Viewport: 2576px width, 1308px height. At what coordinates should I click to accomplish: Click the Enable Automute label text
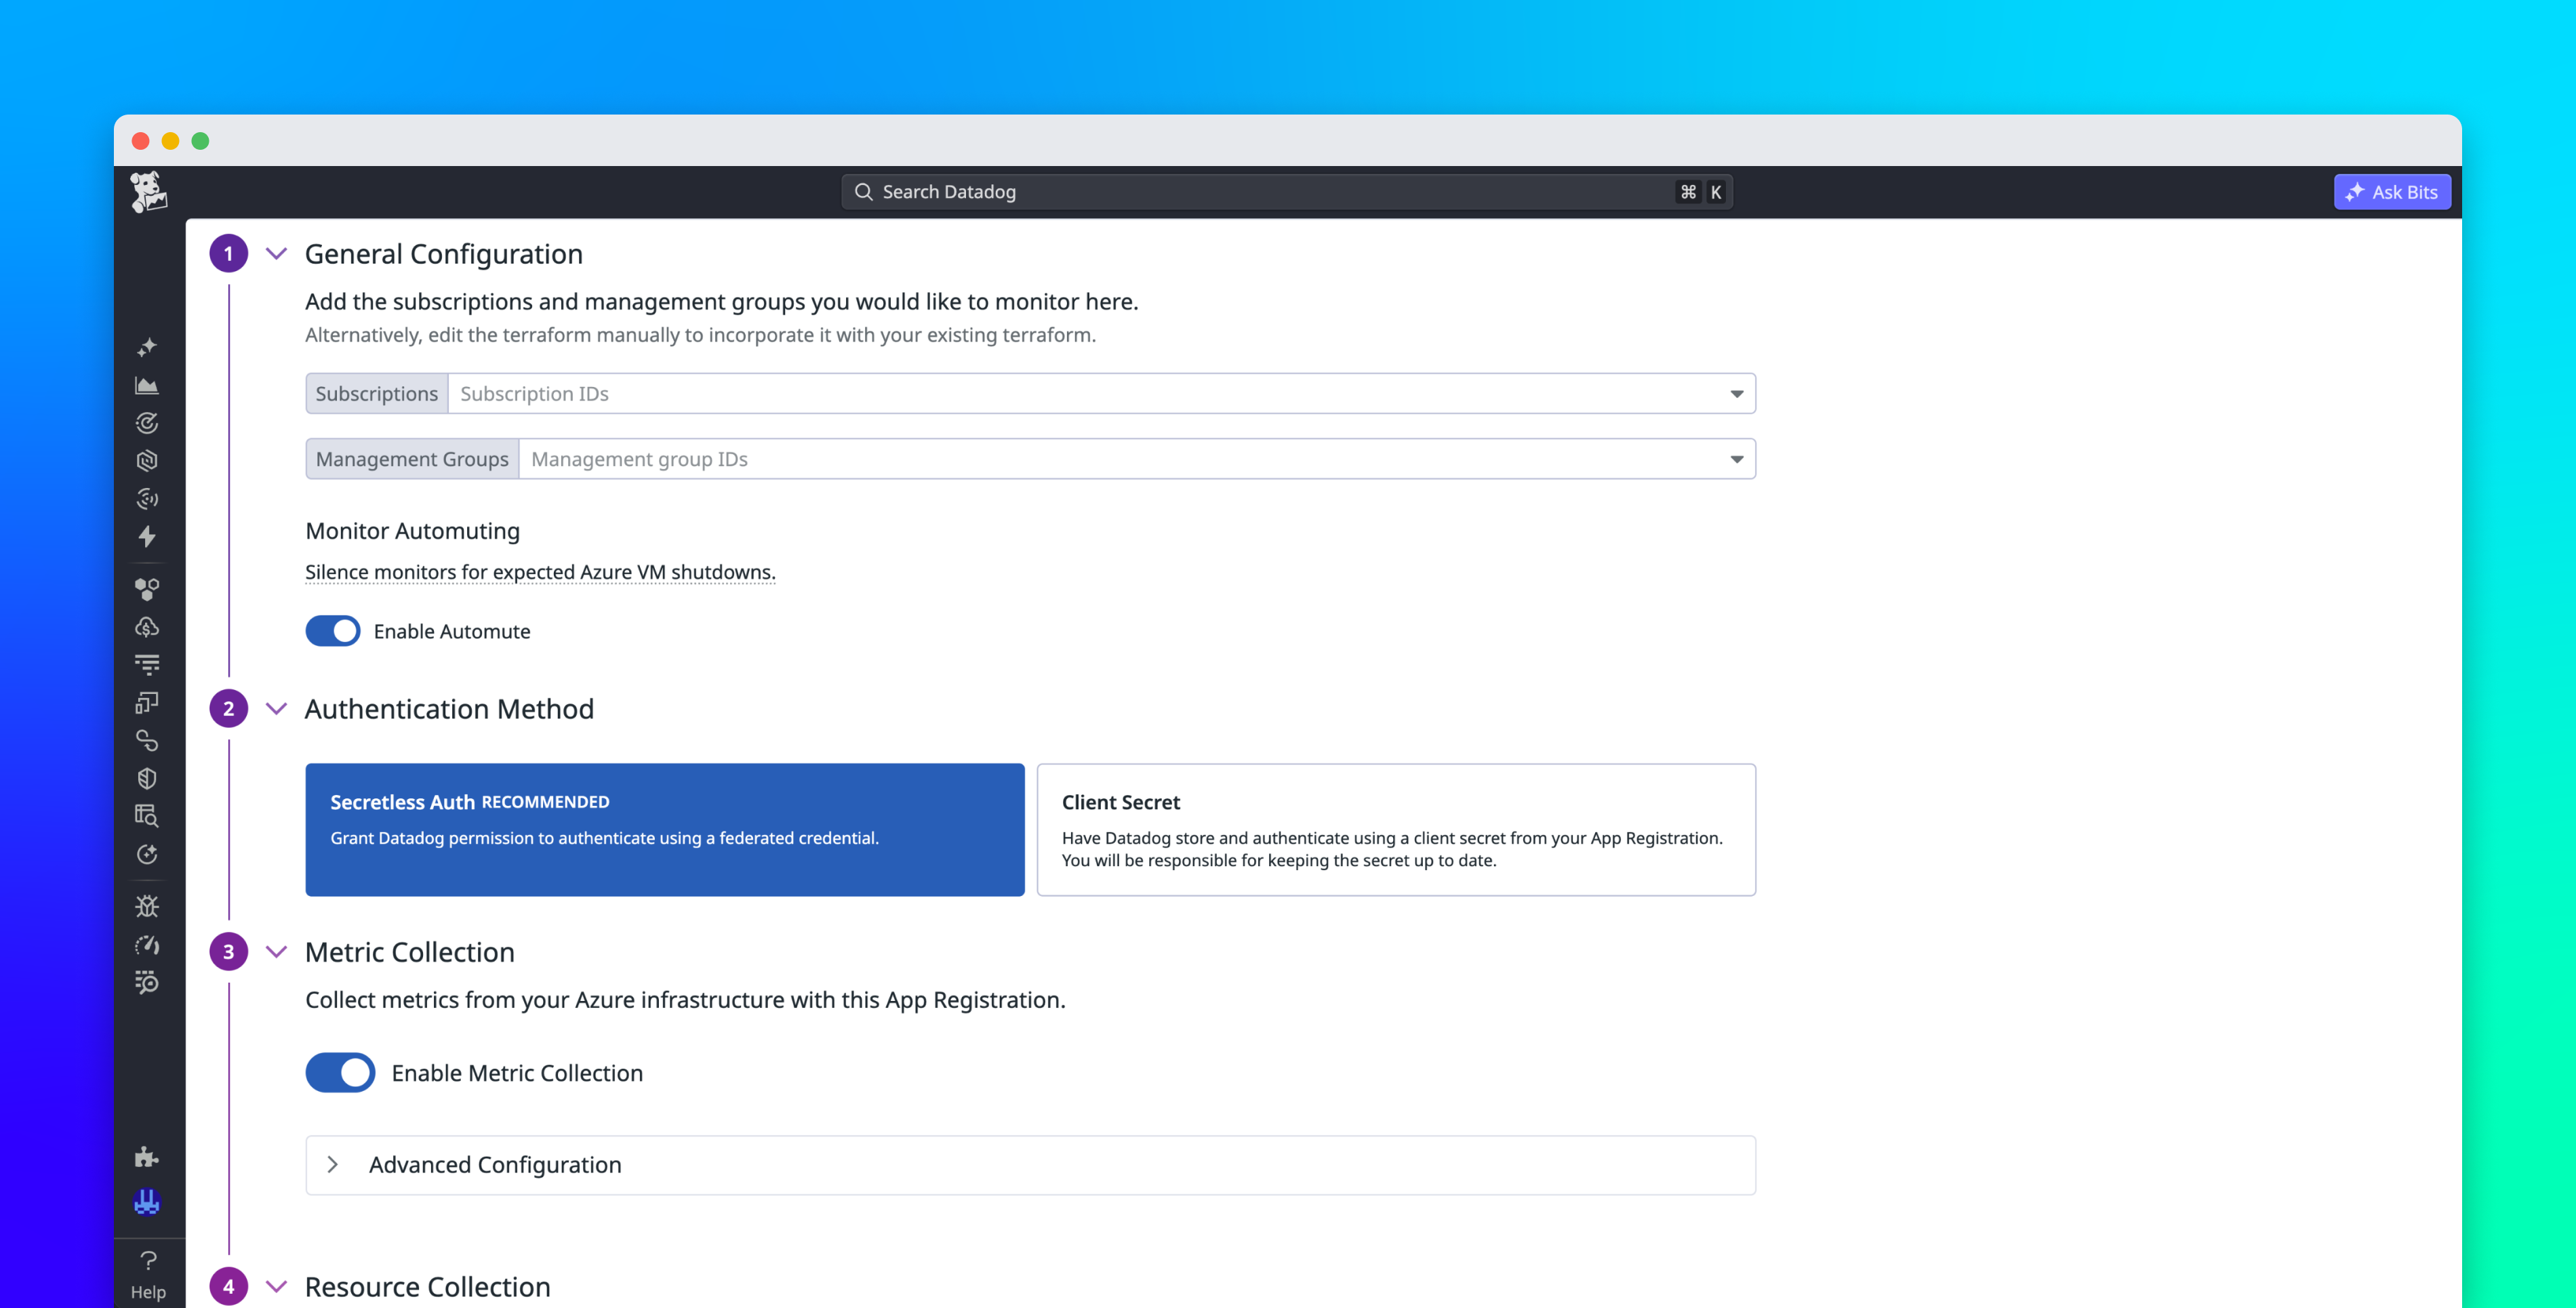click(x=452, y=632)
